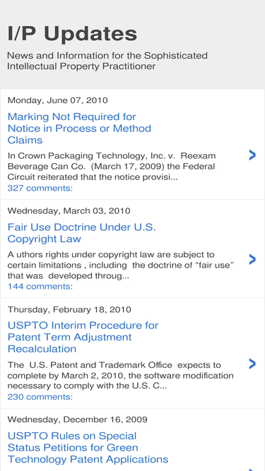View the 327 comments link
Viewport: 265px width, 471px height.
(40, 188)
